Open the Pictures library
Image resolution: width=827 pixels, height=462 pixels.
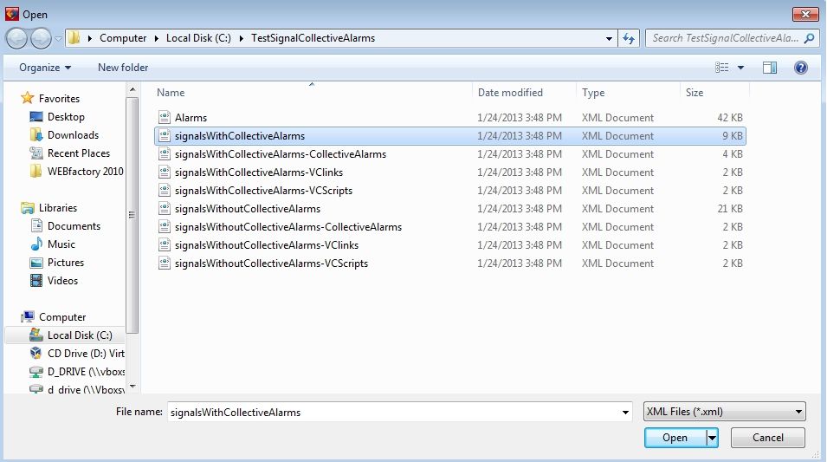tap(66, 263)
